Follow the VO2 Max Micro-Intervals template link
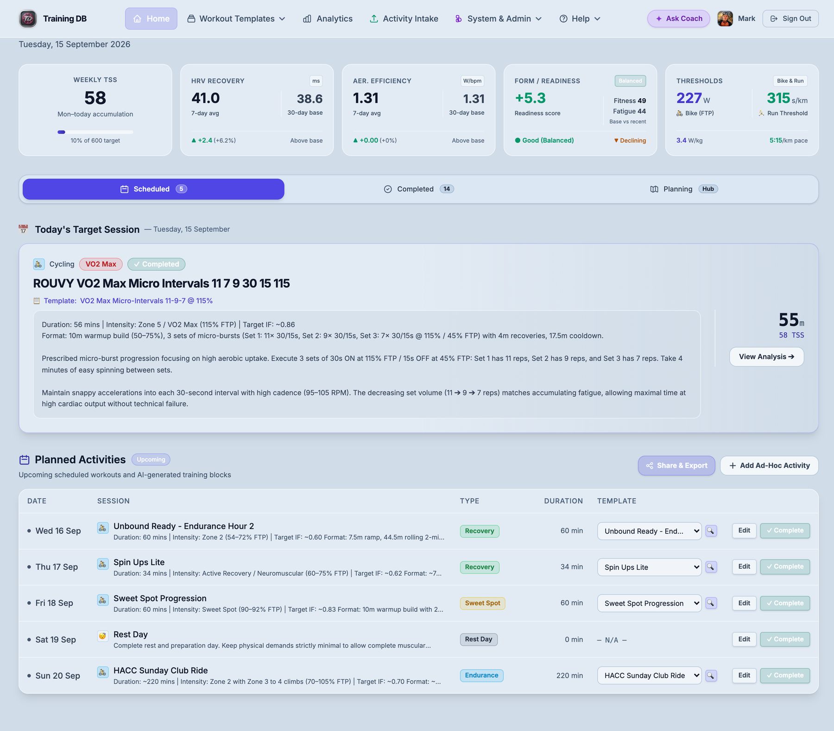Viewport: 834px width, 731px height. coord(146,301)
